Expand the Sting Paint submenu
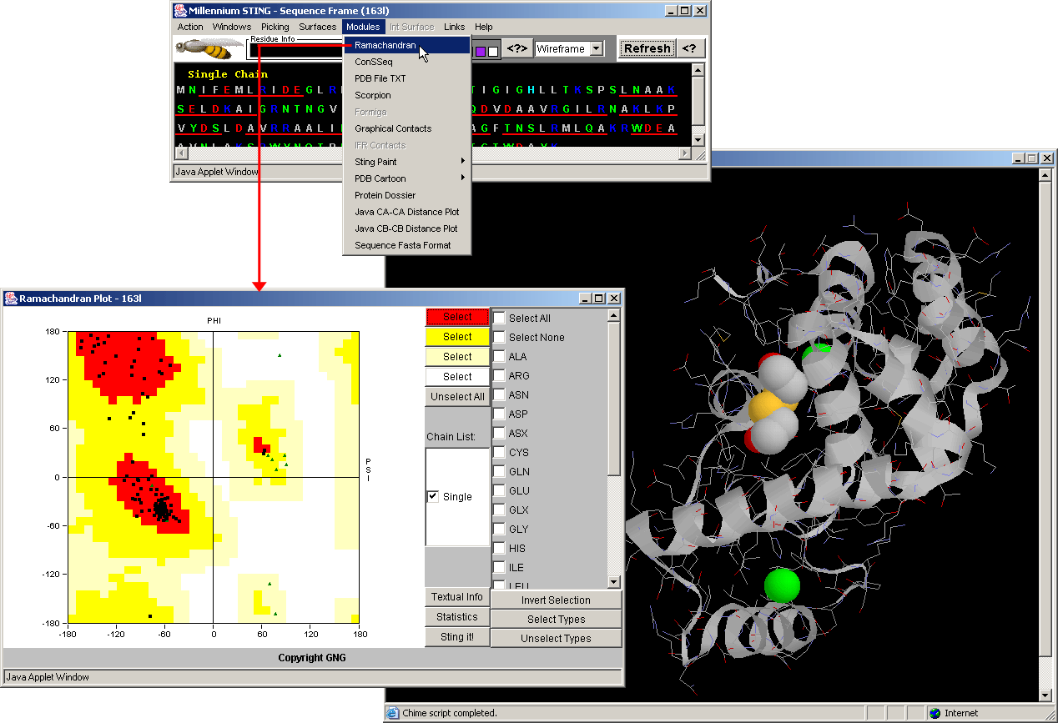Image resolution: width=1058 pixels, height=723 pixels. tap(407, 162)
